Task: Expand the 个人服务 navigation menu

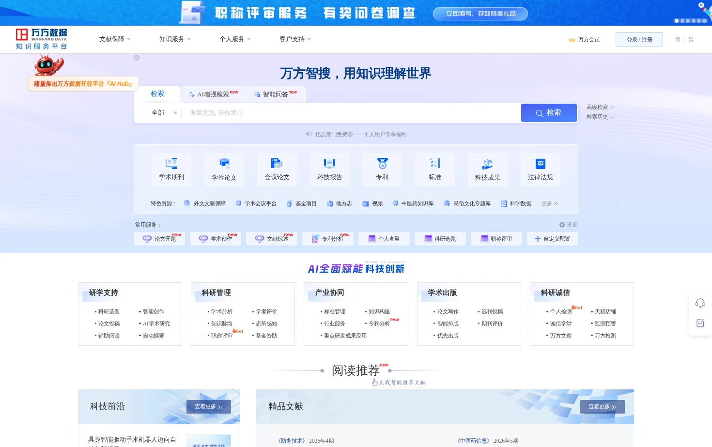Action: pos(235,39)
